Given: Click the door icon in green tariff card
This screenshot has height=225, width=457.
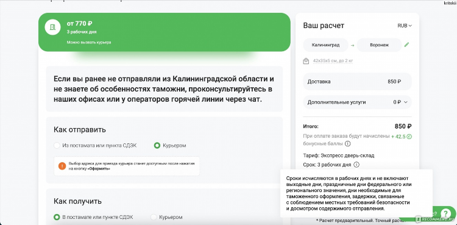Looking at the screenshot, I should click(x=52, y=27).
